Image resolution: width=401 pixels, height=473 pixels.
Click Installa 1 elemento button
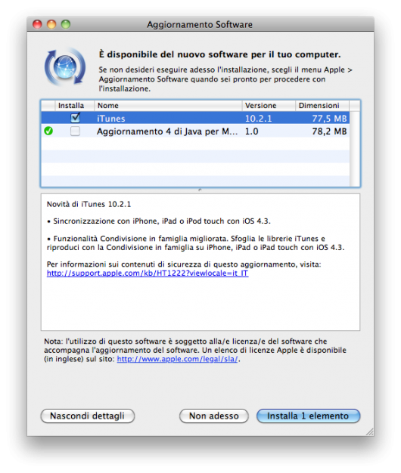308,416
